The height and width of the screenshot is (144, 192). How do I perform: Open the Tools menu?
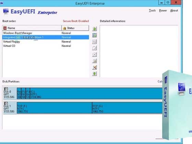[x=152, y=11]
